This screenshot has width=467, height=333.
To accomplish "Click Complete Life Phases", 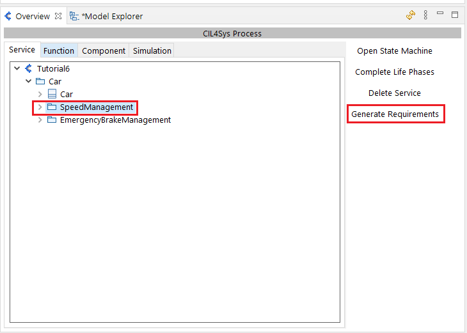I will 395,72.
